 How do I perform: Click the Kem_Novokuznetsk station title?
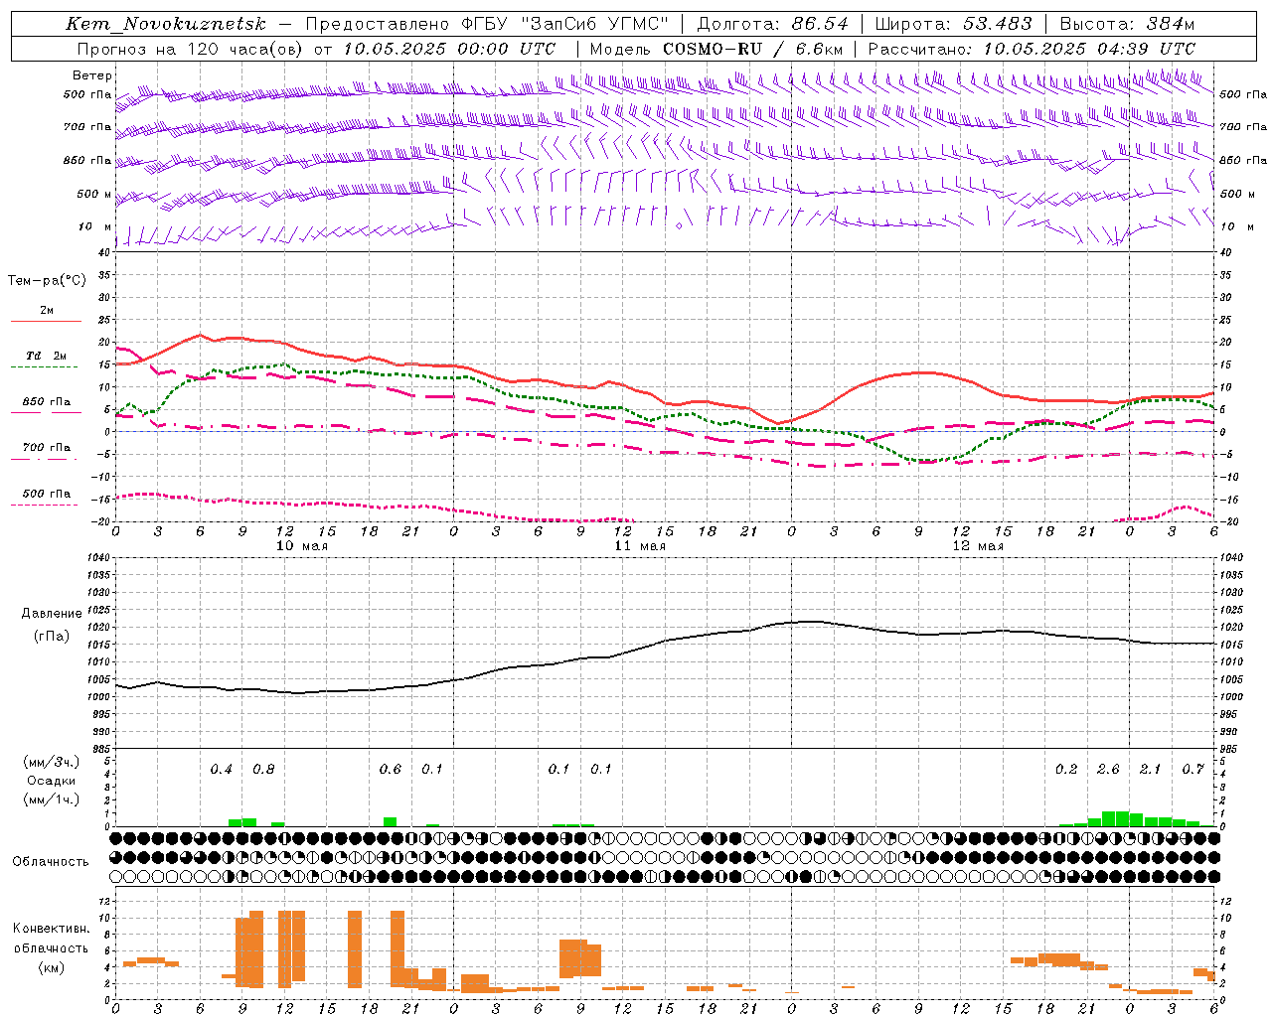[x=166, y=24]
